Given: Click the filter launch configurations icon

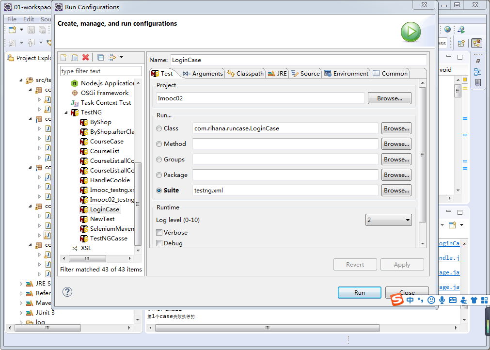Looking at the screenshot, I should [111, 57].
